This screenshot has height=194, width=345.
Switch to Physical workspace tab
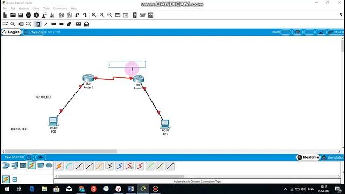pos(33,32)
